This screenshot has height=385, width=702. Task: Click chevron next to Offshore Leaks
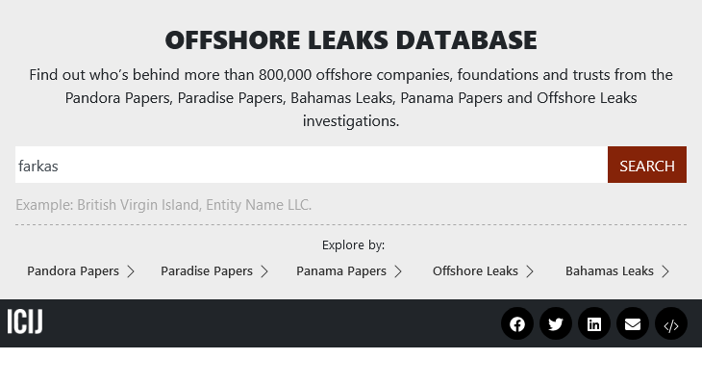(530, 271)
